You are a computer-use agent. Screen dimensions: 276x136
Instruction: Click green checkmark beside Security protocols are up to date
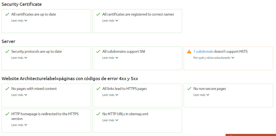pyautogui.click(x=7, y=51)
